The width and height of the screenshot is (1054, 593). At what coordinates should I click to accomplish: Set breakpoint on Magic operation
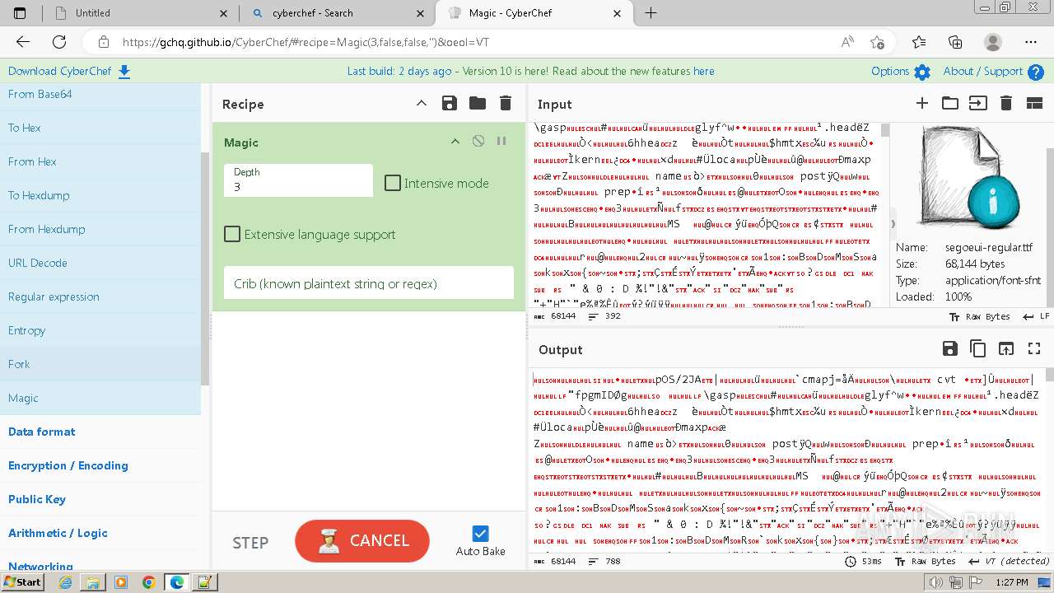[501, 142]
